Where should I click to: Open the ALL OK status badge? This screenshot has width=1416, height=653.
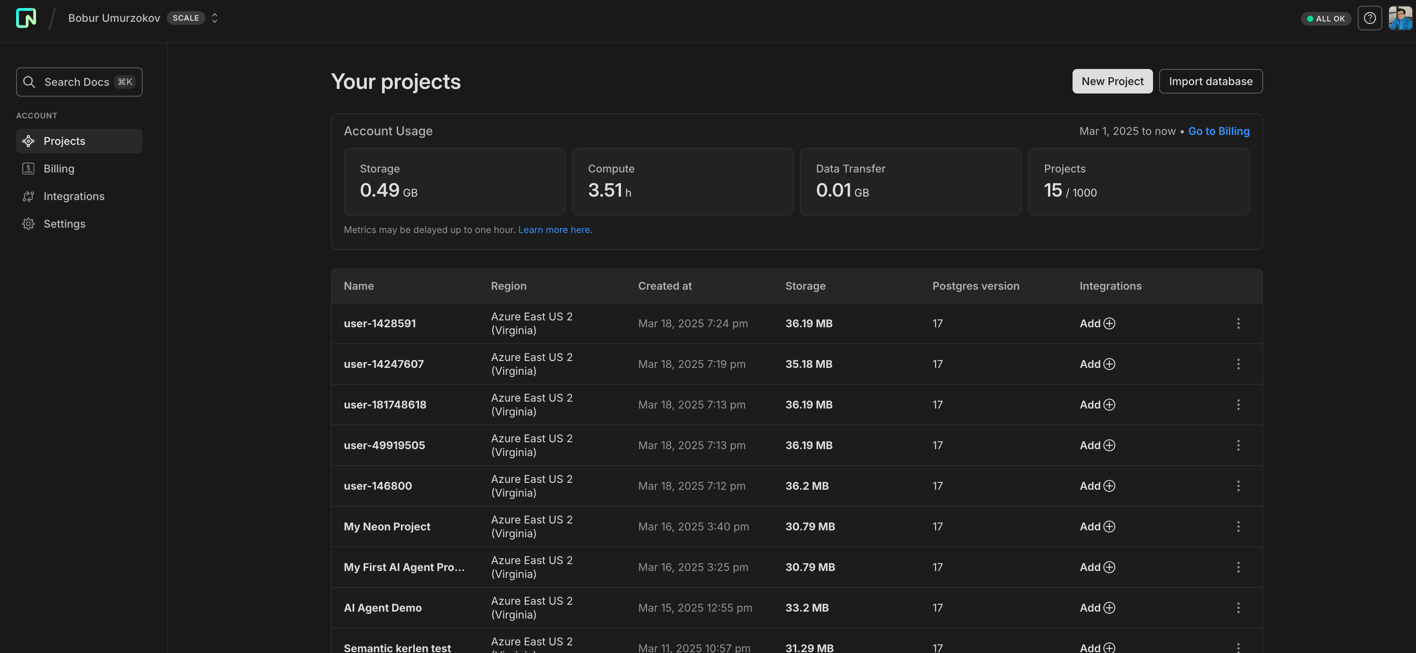click(x=1325, y=19)
